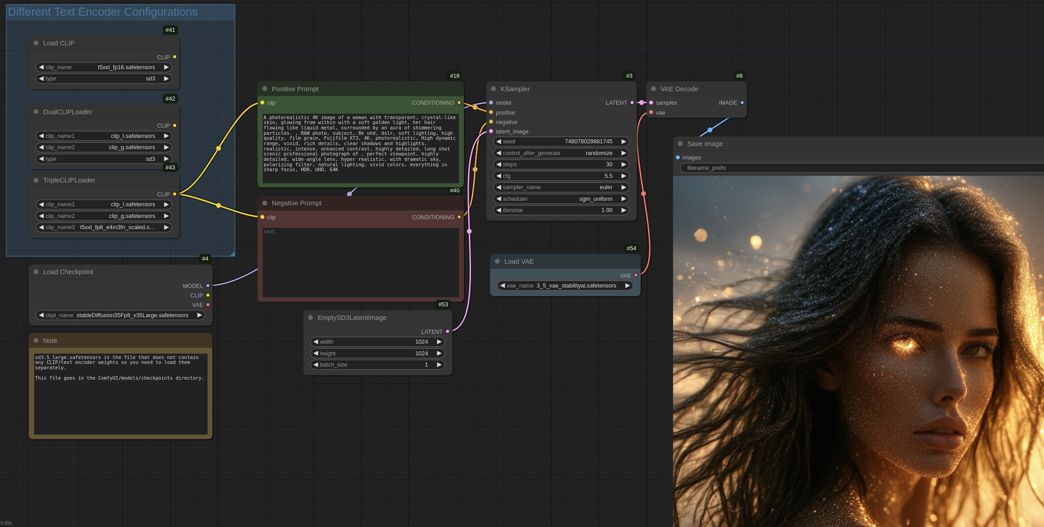Open the scheduler sgm_uniform dropdown
Image resolution: width=1044 pixels, height=527 pixels.
[x=561, y=199]
